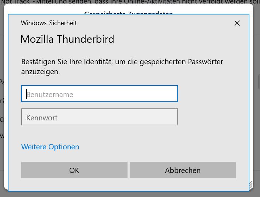Screen dimensions: 260x197
Task: Click the Mozilla Thunderbird heading
Action: (x=67, y=39)
